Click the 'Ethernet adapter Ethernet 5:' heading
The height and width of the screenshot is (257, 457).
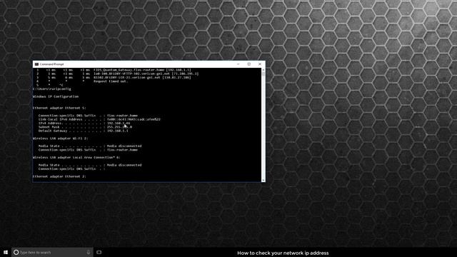[x=59, y=108]
